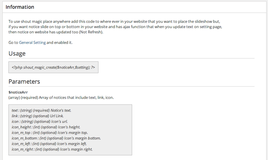The height and width of the screenshot is (160, 268).
Task: Click the 'Array of notices' description line
Action: 61,98
